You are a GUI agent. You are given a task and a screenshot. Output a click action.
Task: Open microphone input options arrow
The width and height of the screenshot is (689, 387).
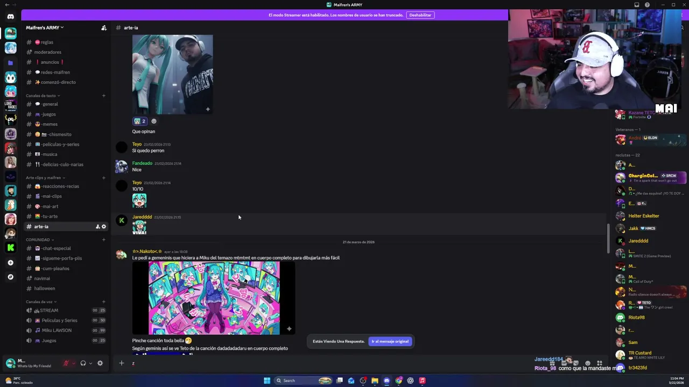coord(74,363)
